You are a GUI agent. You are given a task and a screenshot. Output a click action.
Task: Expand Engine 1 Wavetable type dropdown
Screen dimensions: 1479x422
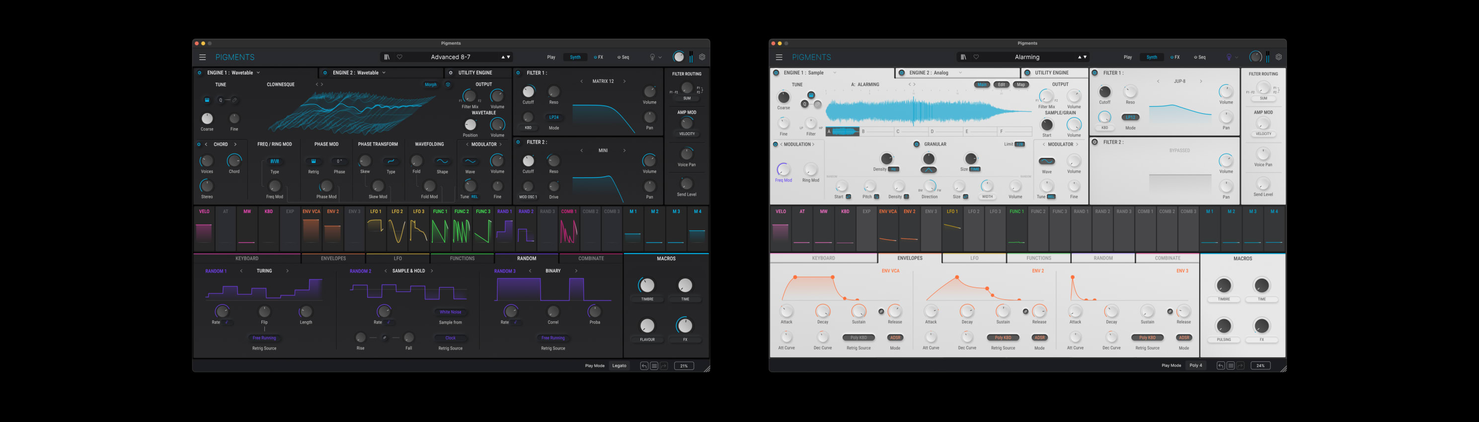click(258, 73)
